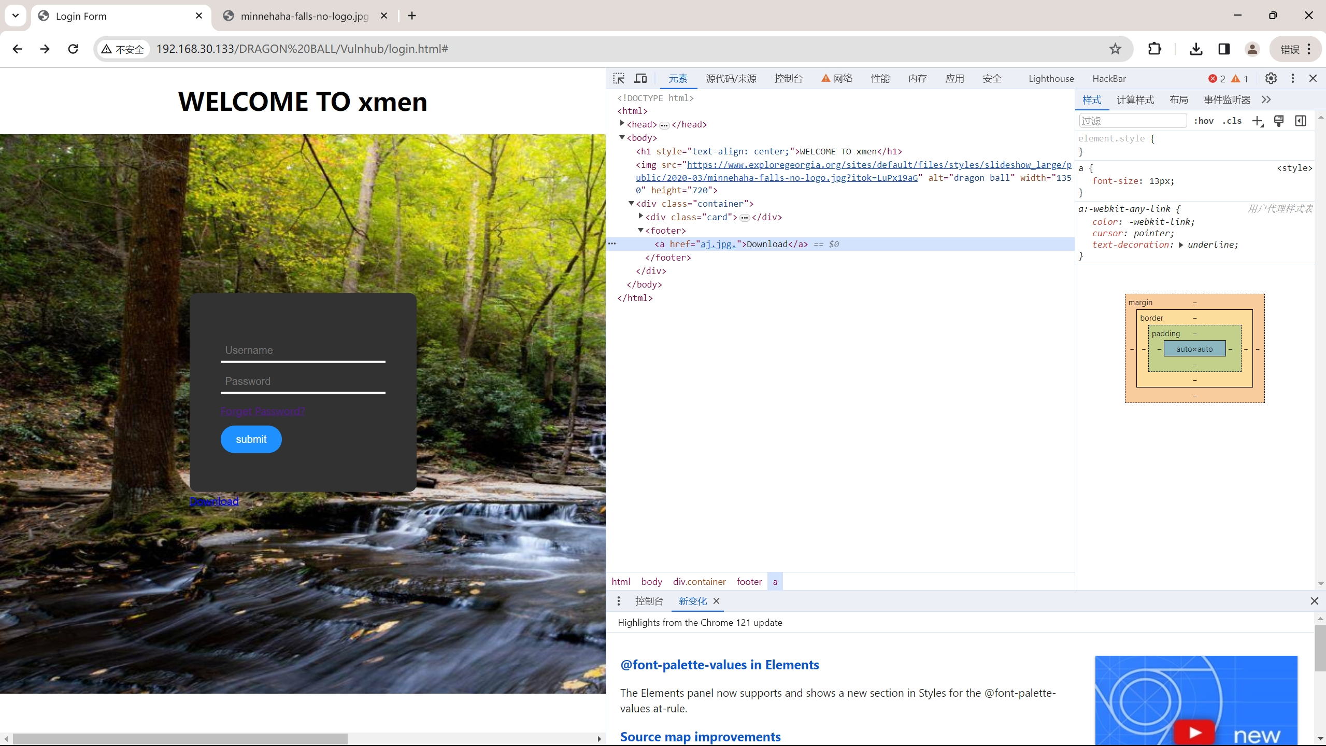Activate the inspect element picker icon
Screen dimensions: 1326x746
tap(619, 78)
